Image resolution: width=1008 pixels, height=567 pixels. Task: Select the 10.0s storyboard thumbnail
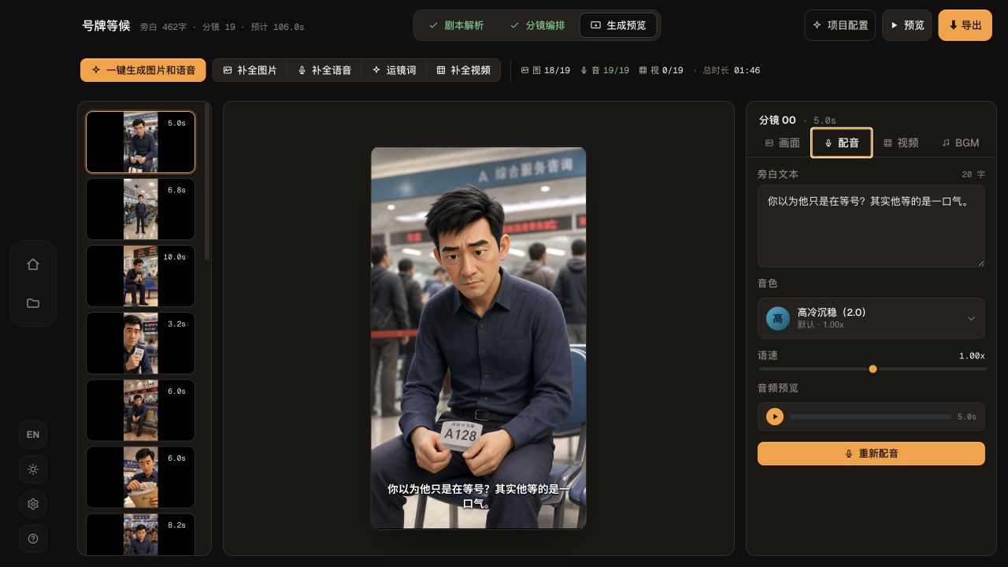[x=140, y=276]
